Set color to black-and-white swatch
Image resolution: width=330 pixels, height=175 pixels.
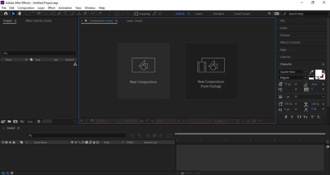click(x=311, y=78)
